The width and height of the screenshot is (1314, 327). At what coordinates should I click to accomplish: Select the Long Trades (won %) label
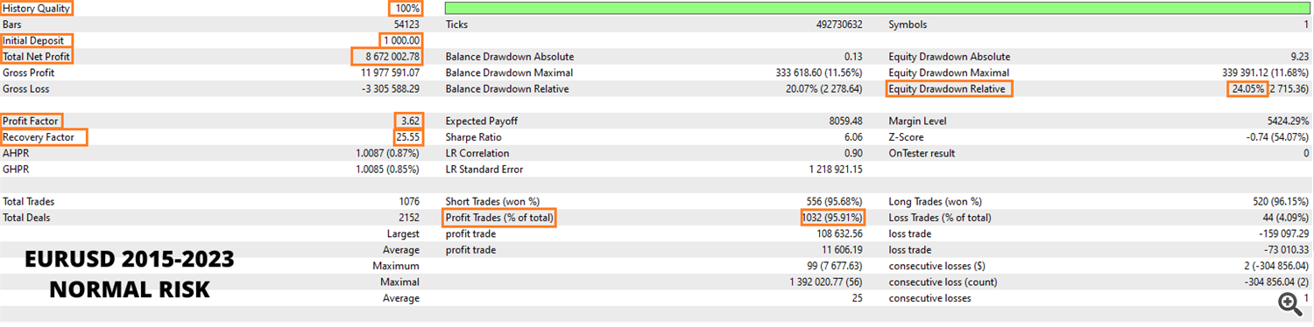click(936, 201)
